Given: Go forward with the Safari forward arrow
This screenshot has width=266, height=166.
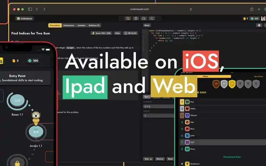Looking at the screenshot, I should (x=44, y=9).
